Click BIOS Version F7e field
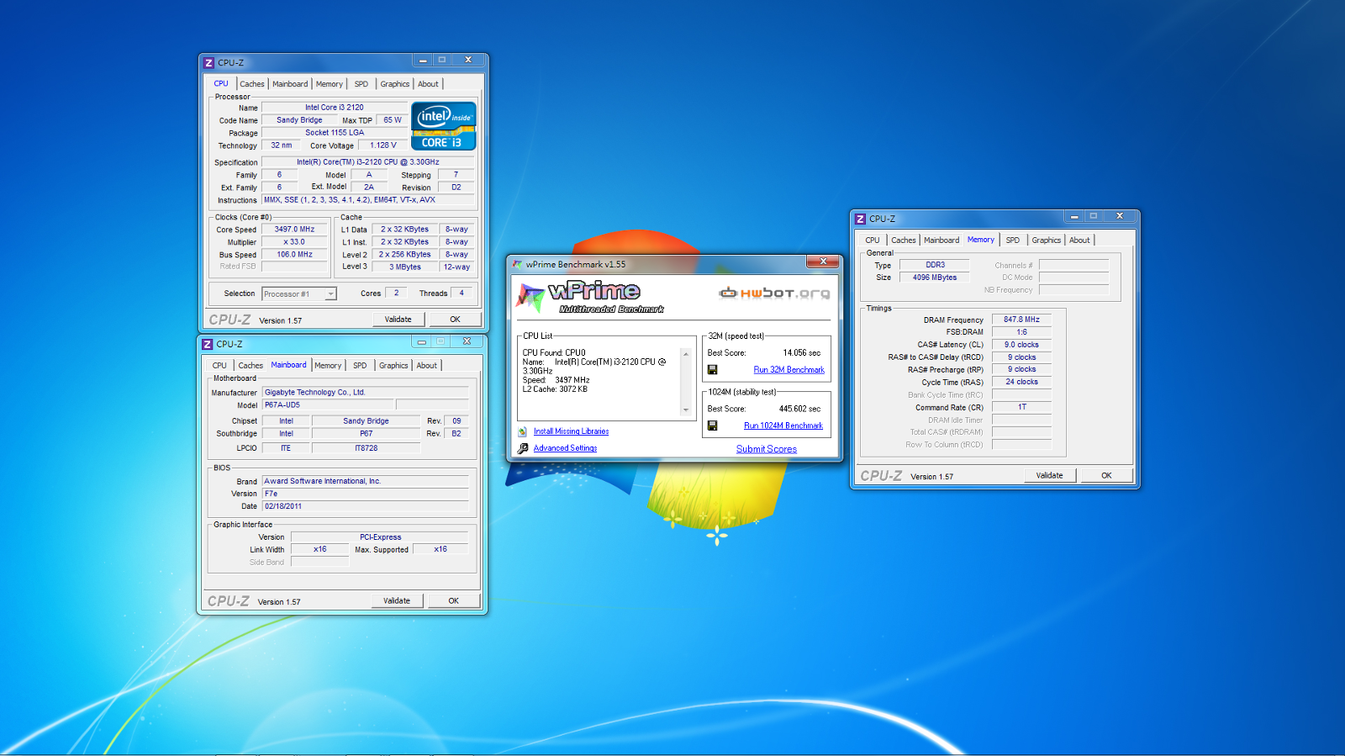Screen dimensions: 1345x756 365,494
